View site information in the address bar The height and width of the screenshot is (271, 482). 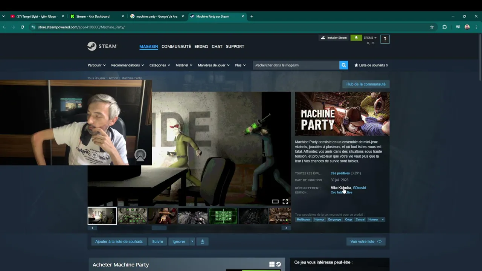33,27
